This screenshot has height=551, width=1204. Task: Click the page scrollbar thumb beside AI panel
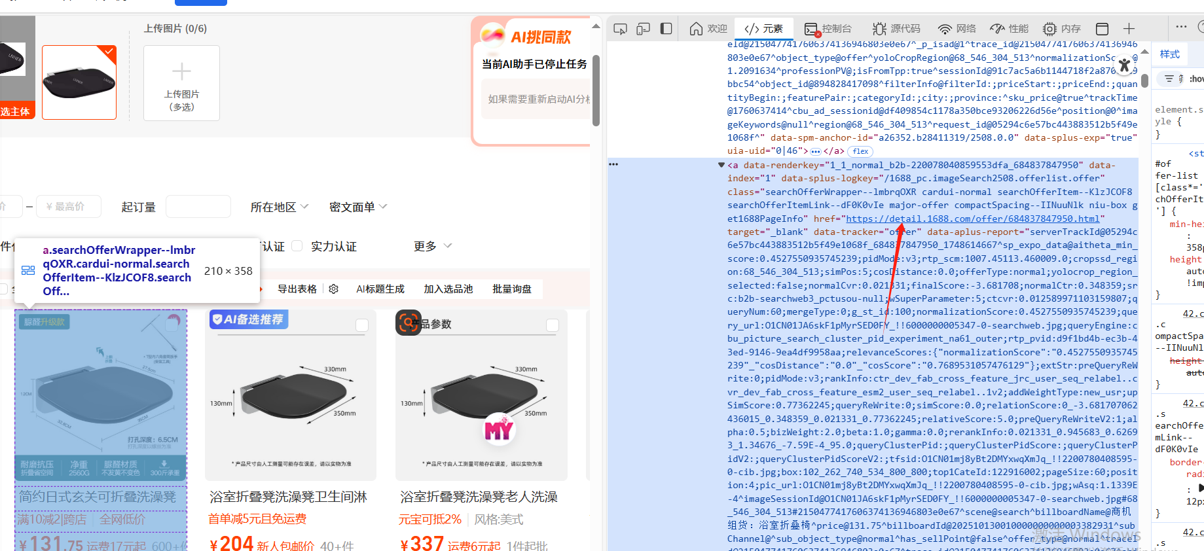tap(596, 90)
